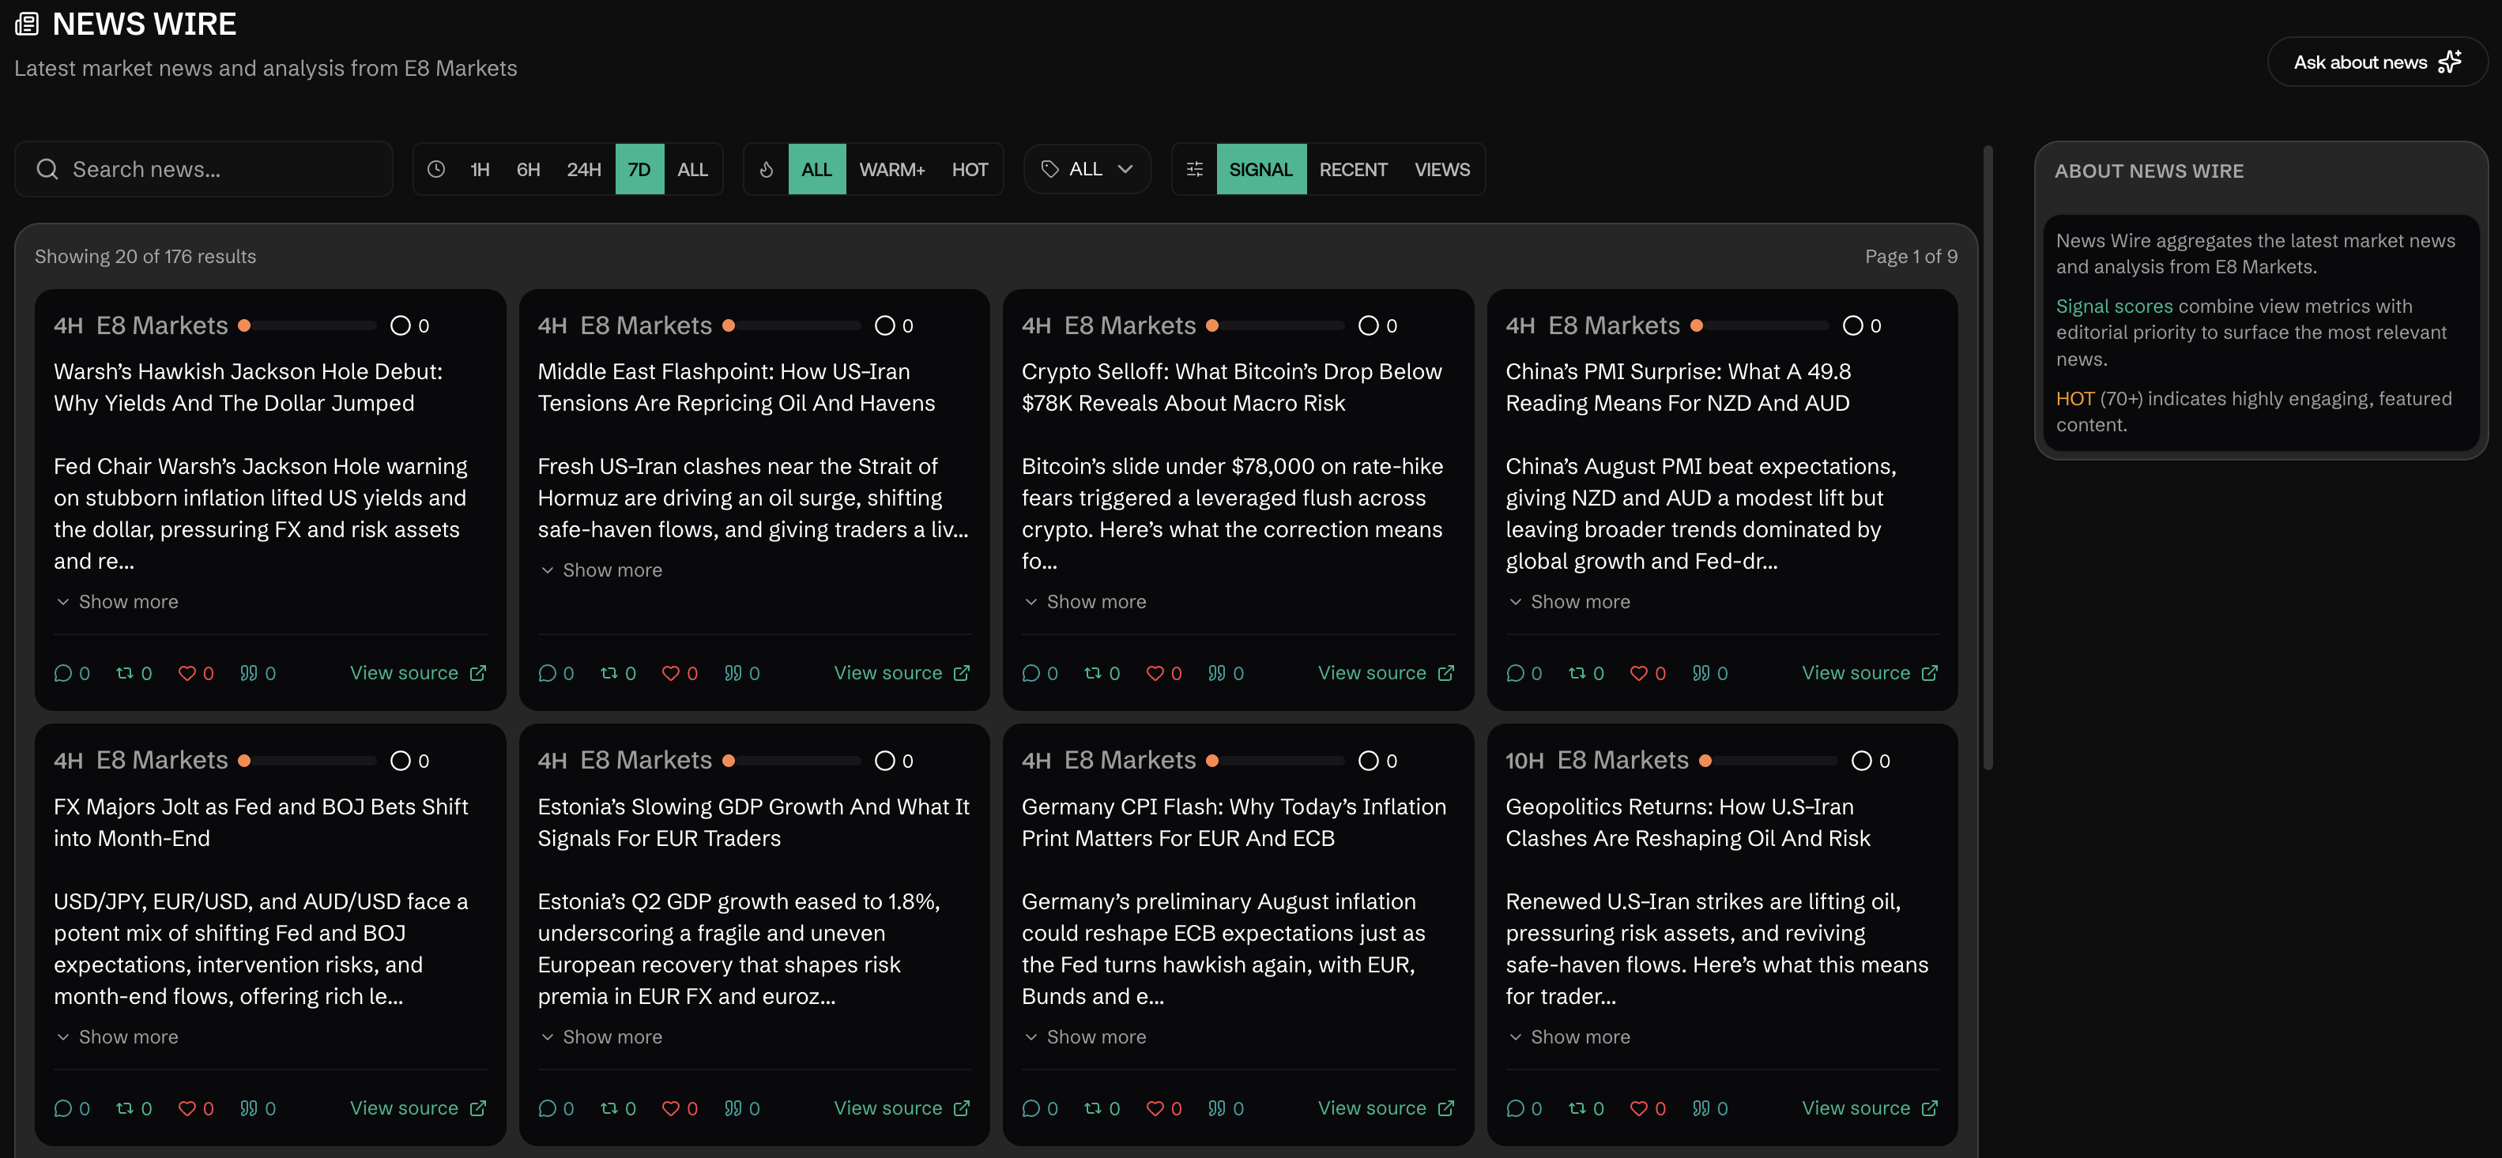Like the Warsh's Hawkish Jackson Hole article

(187, 673)
